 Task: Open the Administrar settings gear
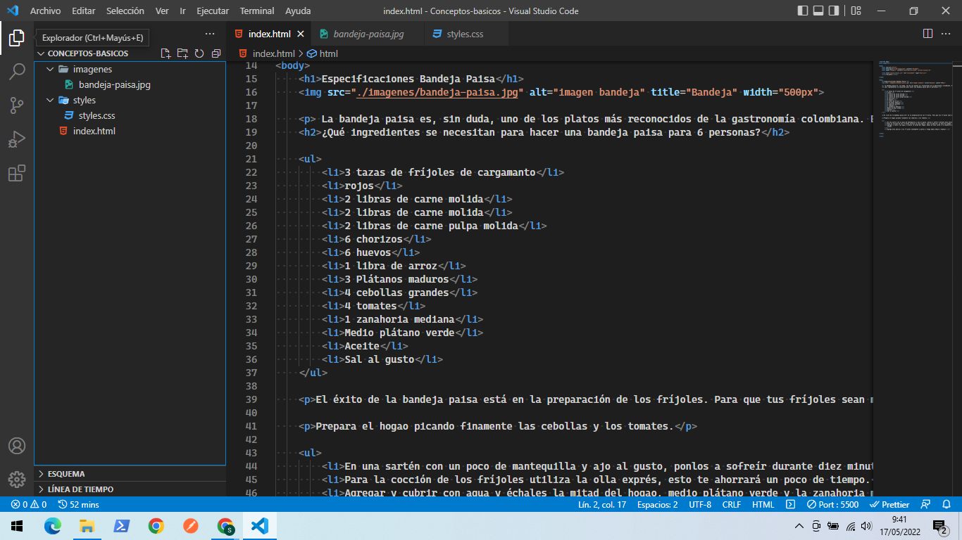17,480
